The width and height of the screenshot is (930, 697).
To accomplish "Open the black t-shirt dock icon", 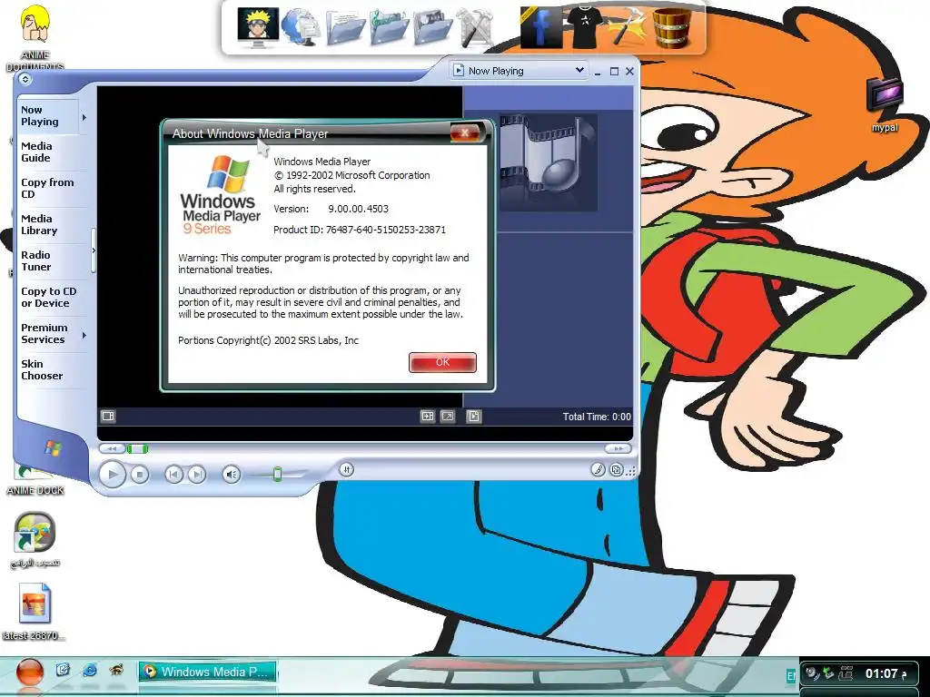I will coord(584,26).
